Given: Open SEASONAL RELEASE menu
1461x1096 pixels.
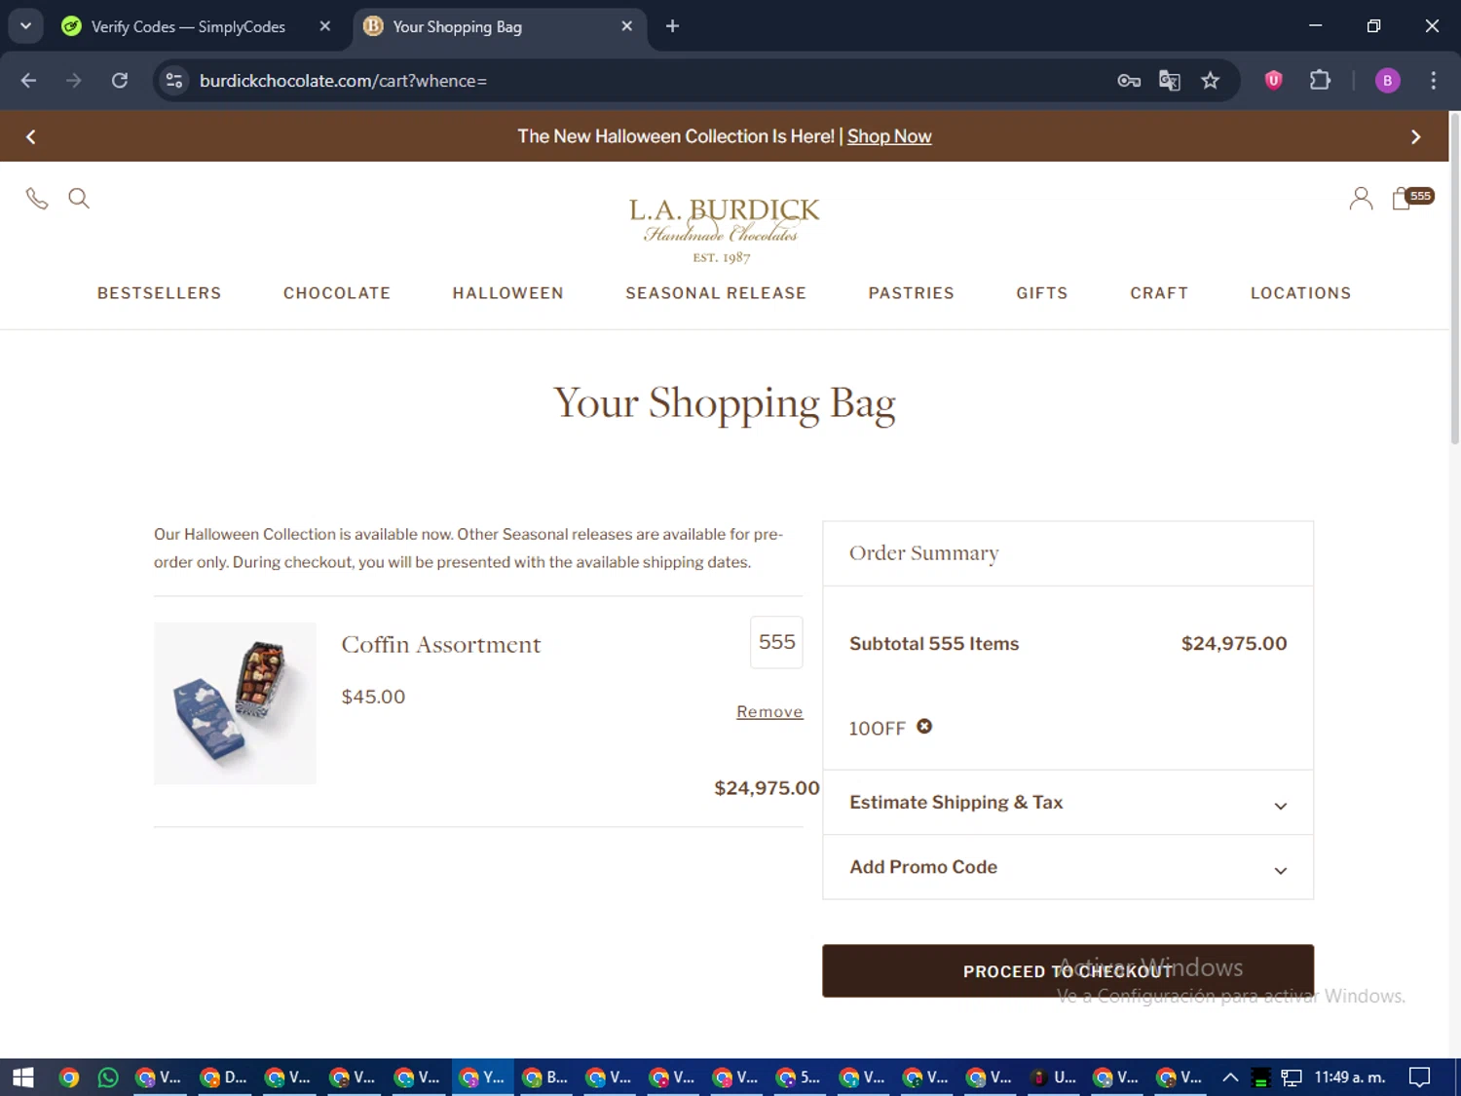Looking at the screenshot, I should pyautogui.click(x=716, y=293).
